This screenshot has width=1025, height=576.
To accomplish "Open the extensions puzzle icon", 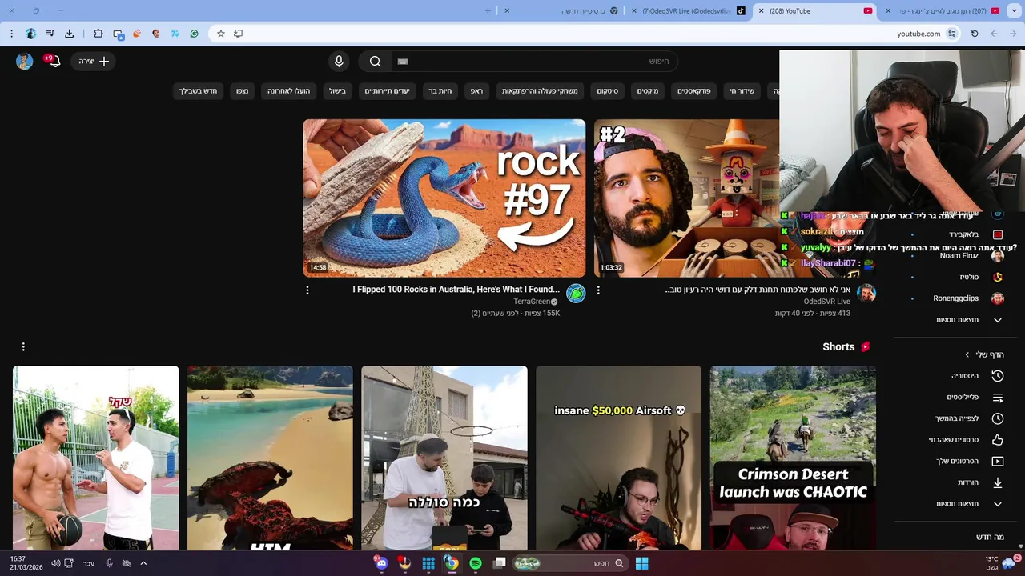I will [98, 34].
